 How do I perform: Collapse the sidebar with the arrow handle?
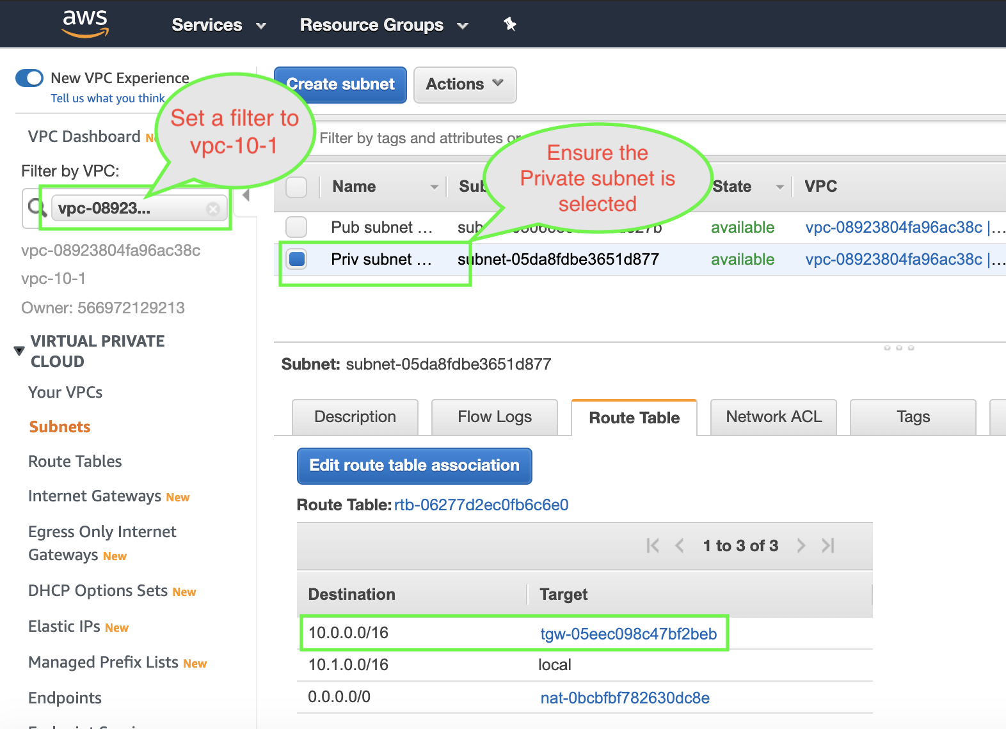pos(246,195)
